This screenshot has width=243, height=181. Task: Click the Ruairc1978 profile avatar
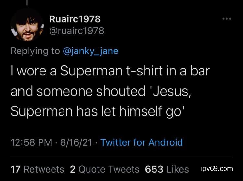click(x=27, y=25)
